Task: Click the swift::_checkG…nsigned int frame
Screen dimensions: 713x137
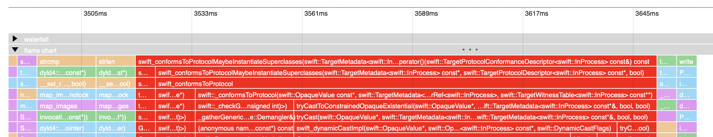Action: (x=245, y=106)
